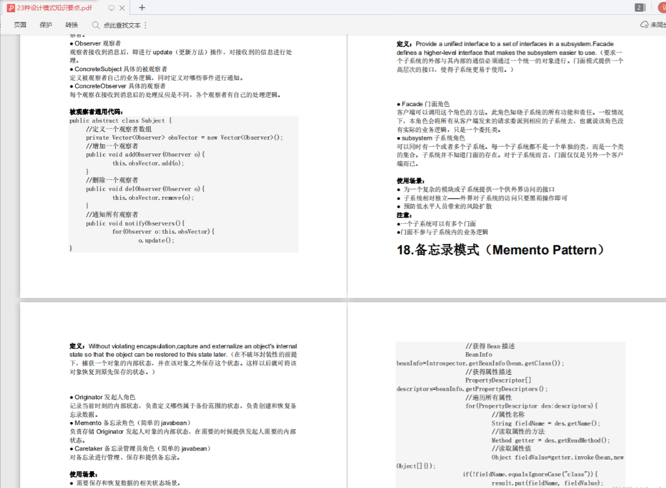Click the WPS PDF file icon in the tab
The height and width of the screenshot is (488, 666).
(10, 8)
